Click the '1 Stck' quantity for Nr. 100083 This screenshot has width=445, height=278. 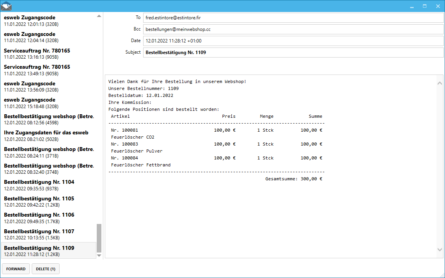(x=265, y=144)
